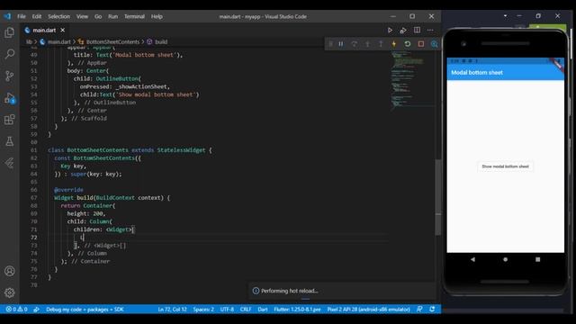Open the Explorer view in the activity bar
Image resolution: width=576 pixels, height=324 pixels.
10,32
